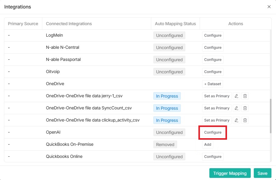Click the Quickbooks Online row name
Screen dimensions: 276x180
click(64, 156)
